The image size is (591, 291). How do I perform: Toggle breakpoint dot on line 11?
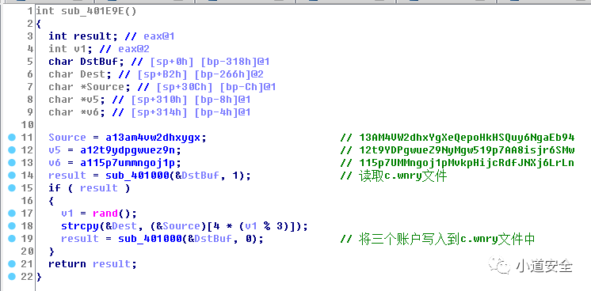(12, 138)
